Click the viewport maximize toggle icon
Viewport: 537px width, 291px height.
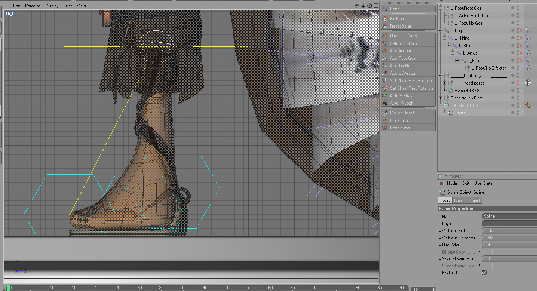[x=375, y=6]
